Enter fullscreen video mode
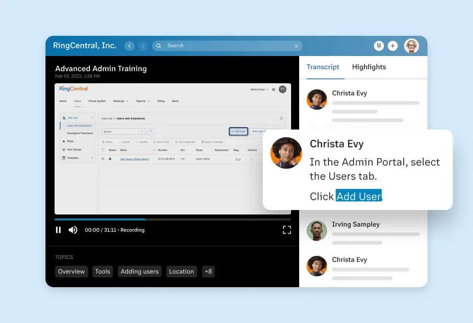The width and height of the screenshot is (473, 323). click(287, 230)
